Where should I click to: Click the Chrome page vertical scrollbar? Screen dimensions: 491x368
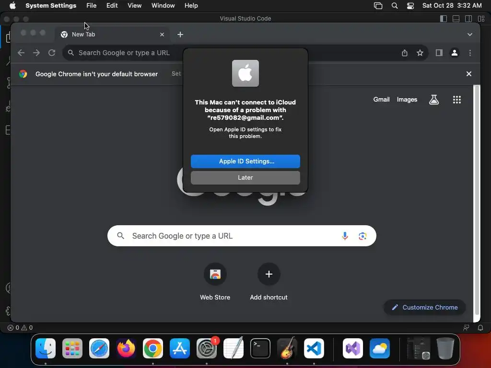tap(477, 200)
